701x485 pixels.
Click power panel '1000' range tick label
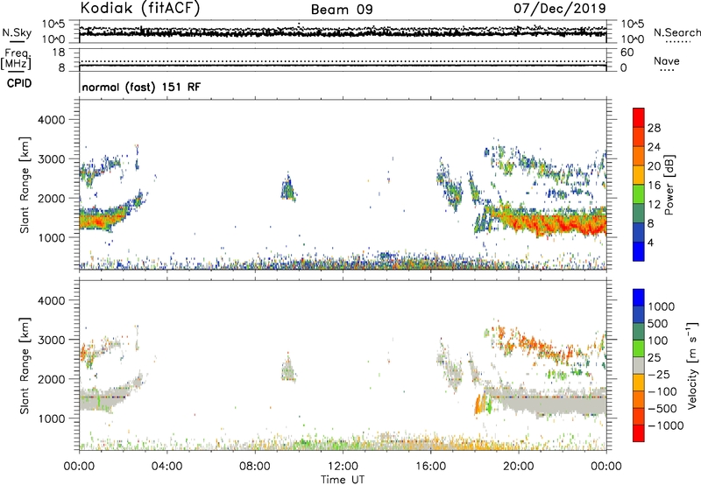click(x=51, y=238)
